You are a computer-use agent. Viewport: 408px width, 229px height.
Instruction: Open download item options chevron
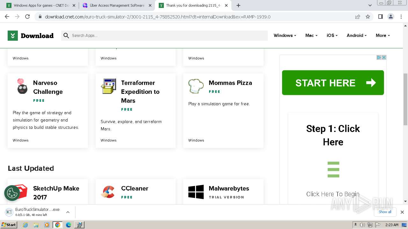point(68,212)
